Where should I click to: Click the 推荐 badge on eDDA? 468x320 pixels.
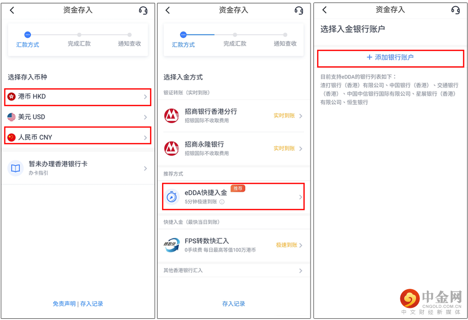coord(238,189)
